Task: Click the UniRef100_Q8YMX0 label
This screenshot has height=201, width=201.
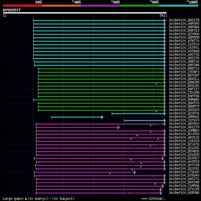Action: pyautogui.click(x=184, y=124)
